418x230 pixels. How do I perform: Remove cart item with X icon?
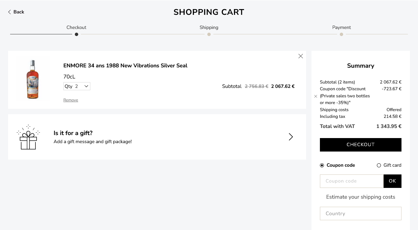pyautogui.click(x=301, y=56)
